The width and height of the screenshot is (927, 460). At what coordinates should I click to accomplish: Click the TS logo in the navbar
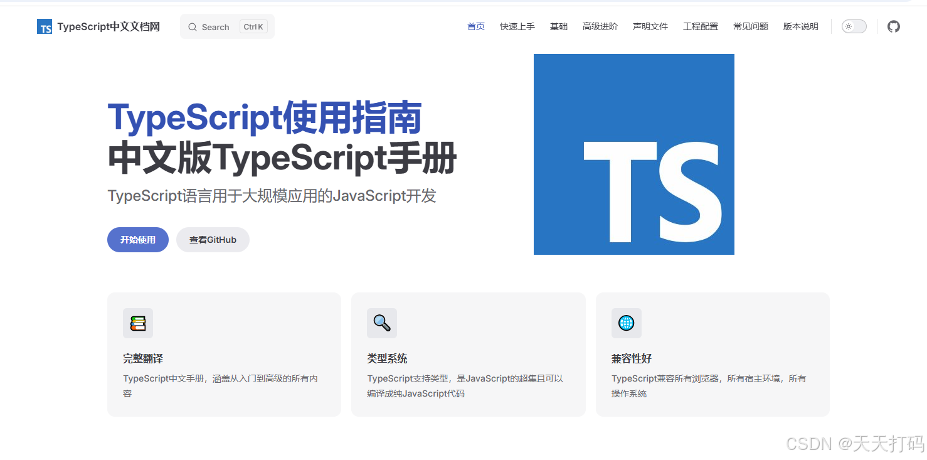coord(45,26)
